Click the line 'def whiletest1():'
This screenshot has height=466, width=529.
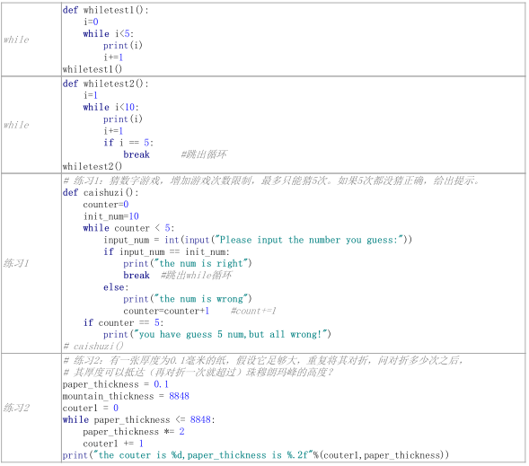106,11
